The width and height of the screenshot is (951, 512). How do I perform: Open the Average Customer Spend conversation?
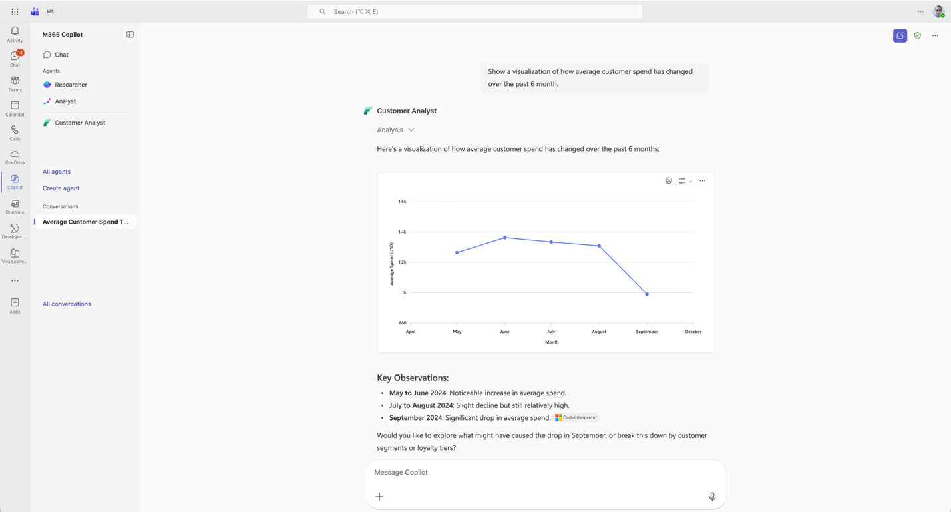coord(86,222)
